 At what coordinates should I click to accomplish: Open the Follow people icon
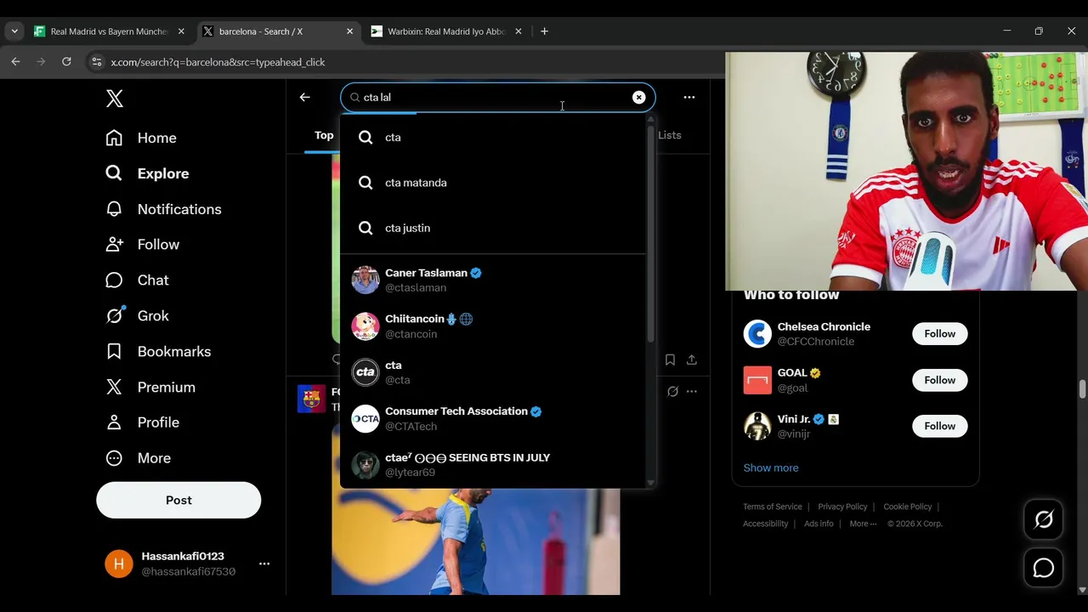[114, 244]
